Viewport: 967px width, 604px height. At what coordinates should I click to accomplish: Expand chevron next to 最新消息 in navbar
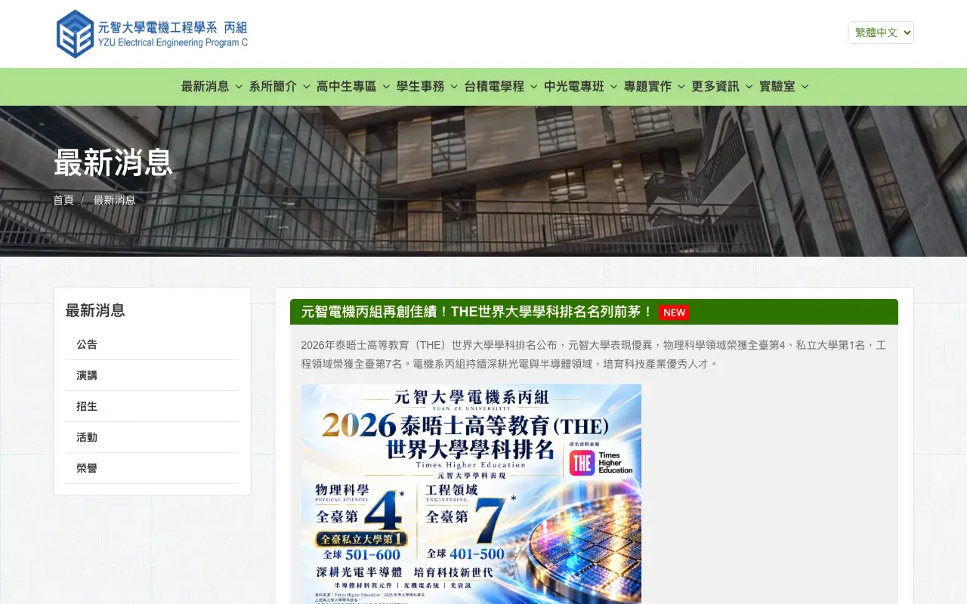click(x=239, y=87)
